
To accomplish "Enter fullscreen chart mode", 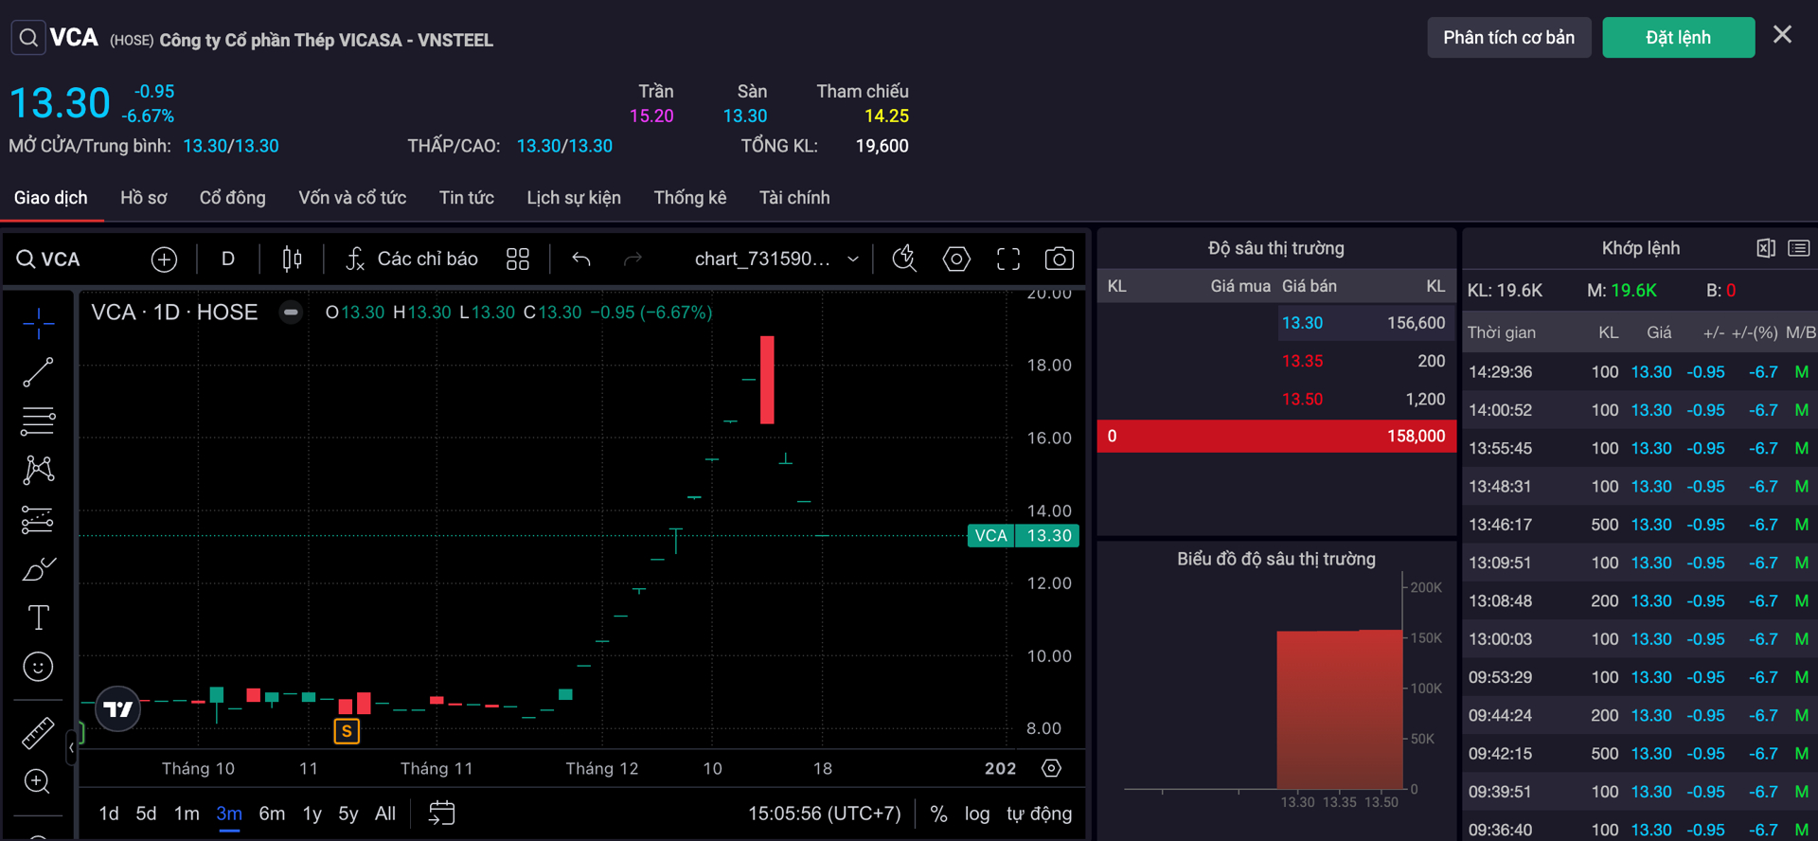I will point(1008,259).
